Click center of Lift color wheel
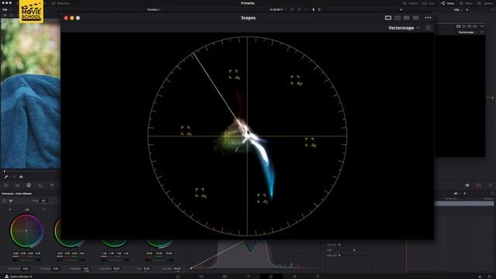 point(26,231)
